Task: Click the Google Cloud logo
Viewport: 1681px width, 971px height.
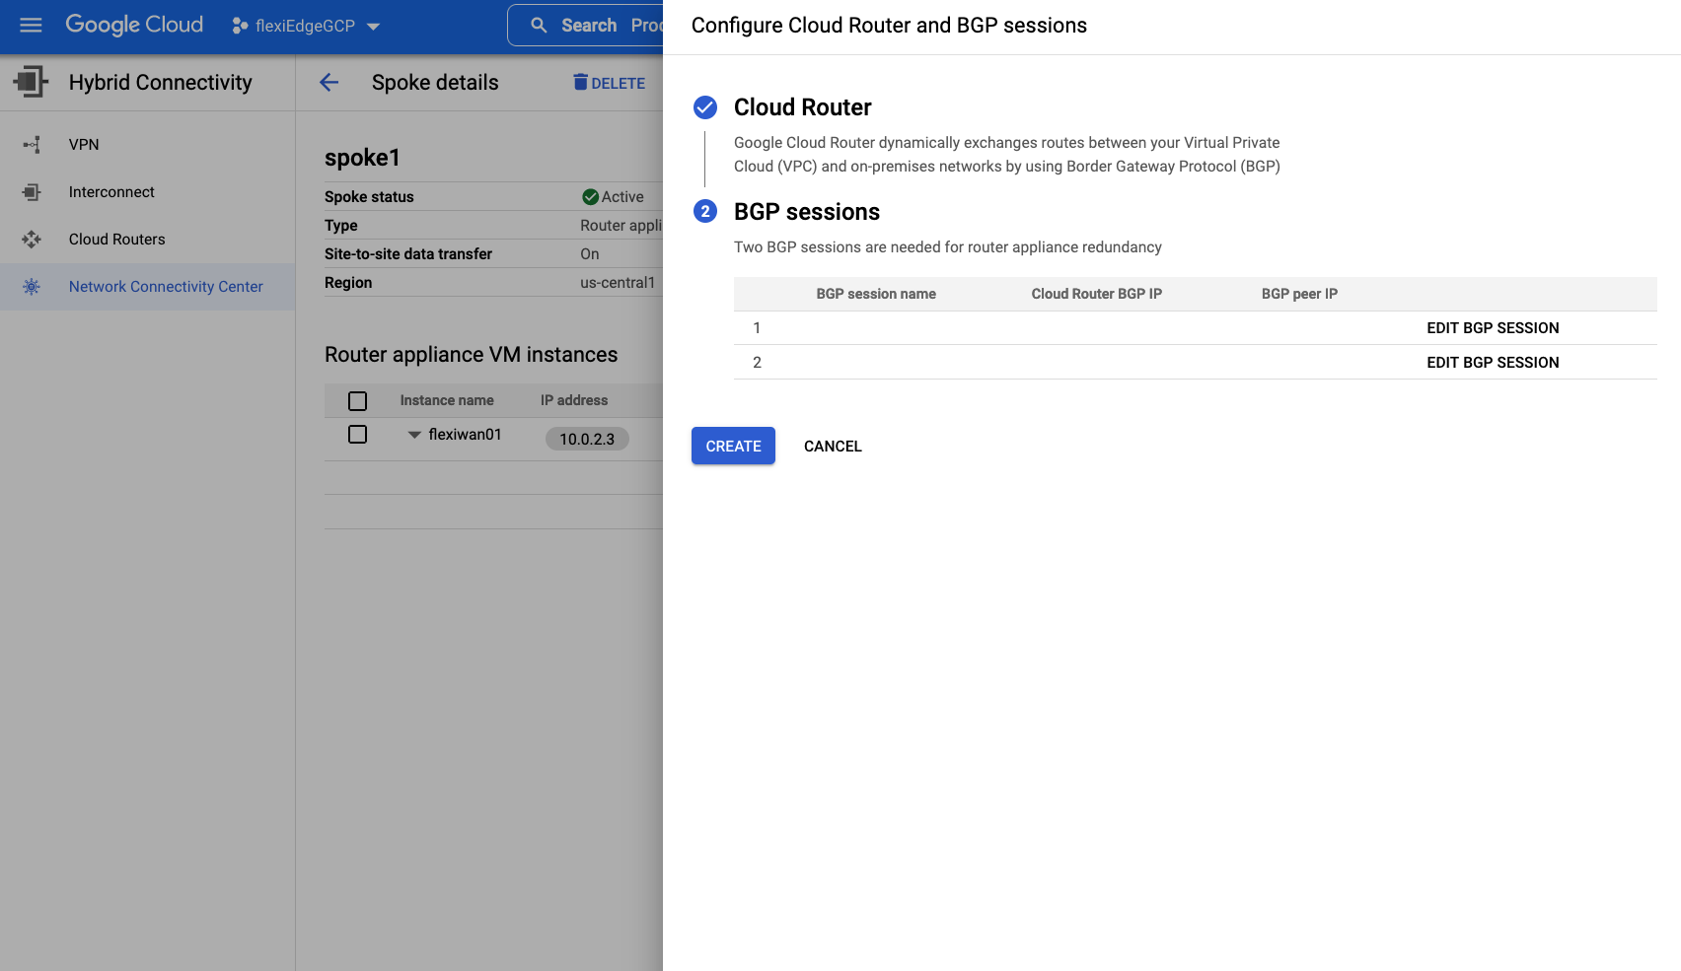Action: 134,25
